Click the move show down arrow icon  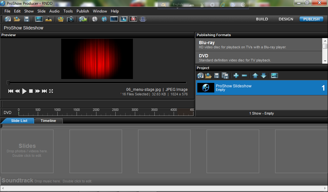(x=264, y=76)
